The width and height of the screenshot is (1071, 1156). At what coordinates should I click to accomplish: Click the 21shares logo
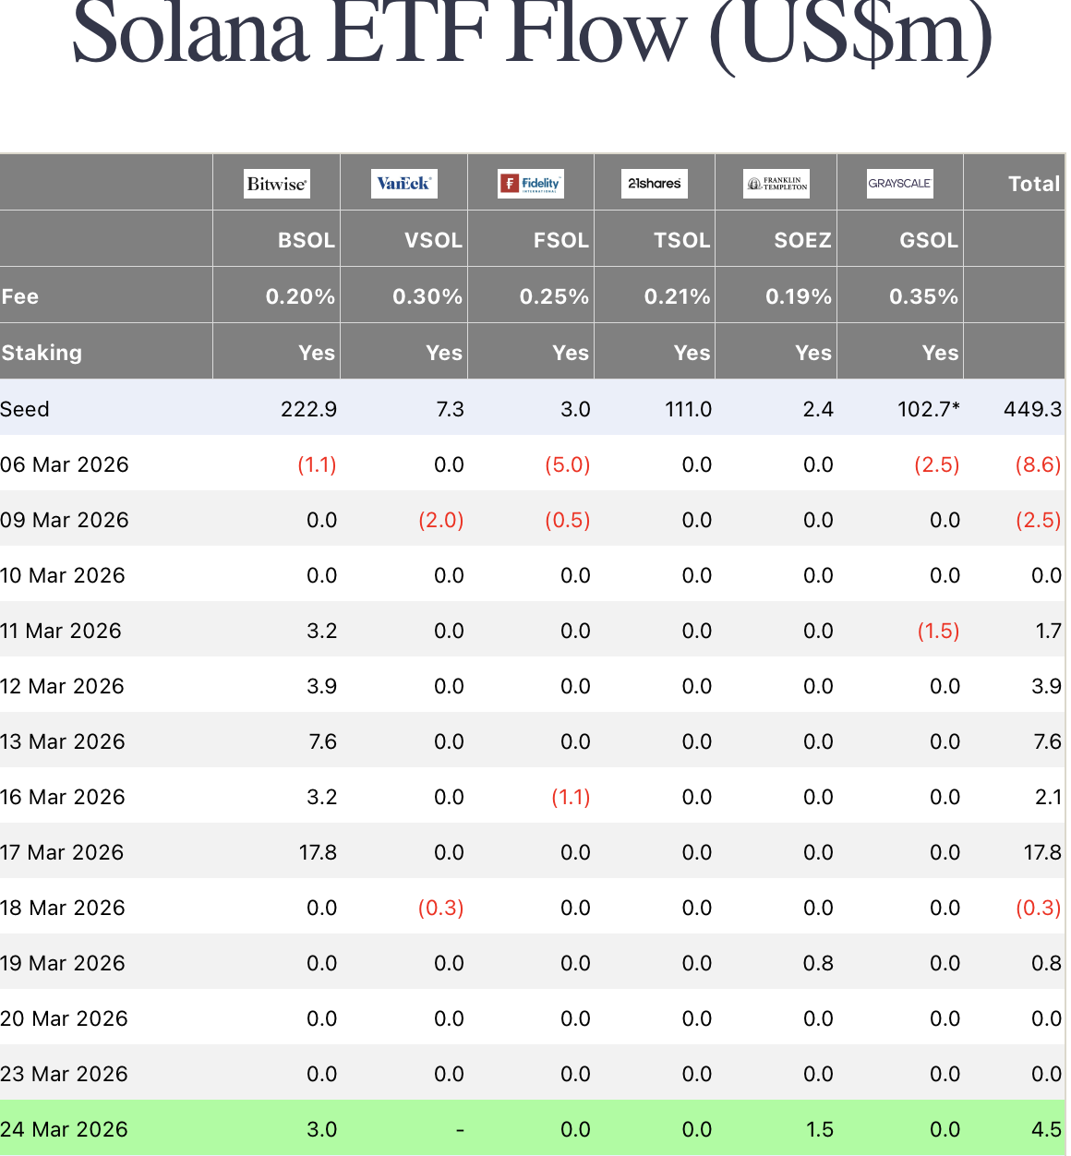pos(655,184)
